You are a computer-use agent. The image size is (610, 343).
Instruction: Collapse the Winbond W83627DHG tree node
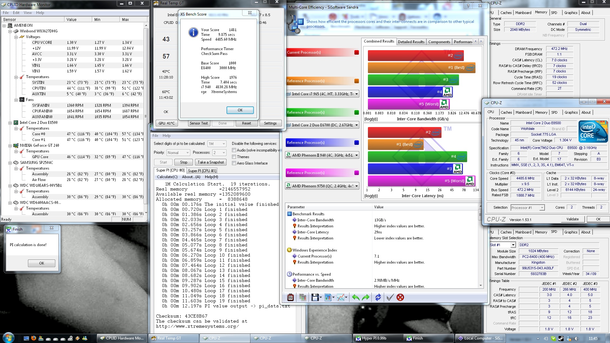click(10, 31)
